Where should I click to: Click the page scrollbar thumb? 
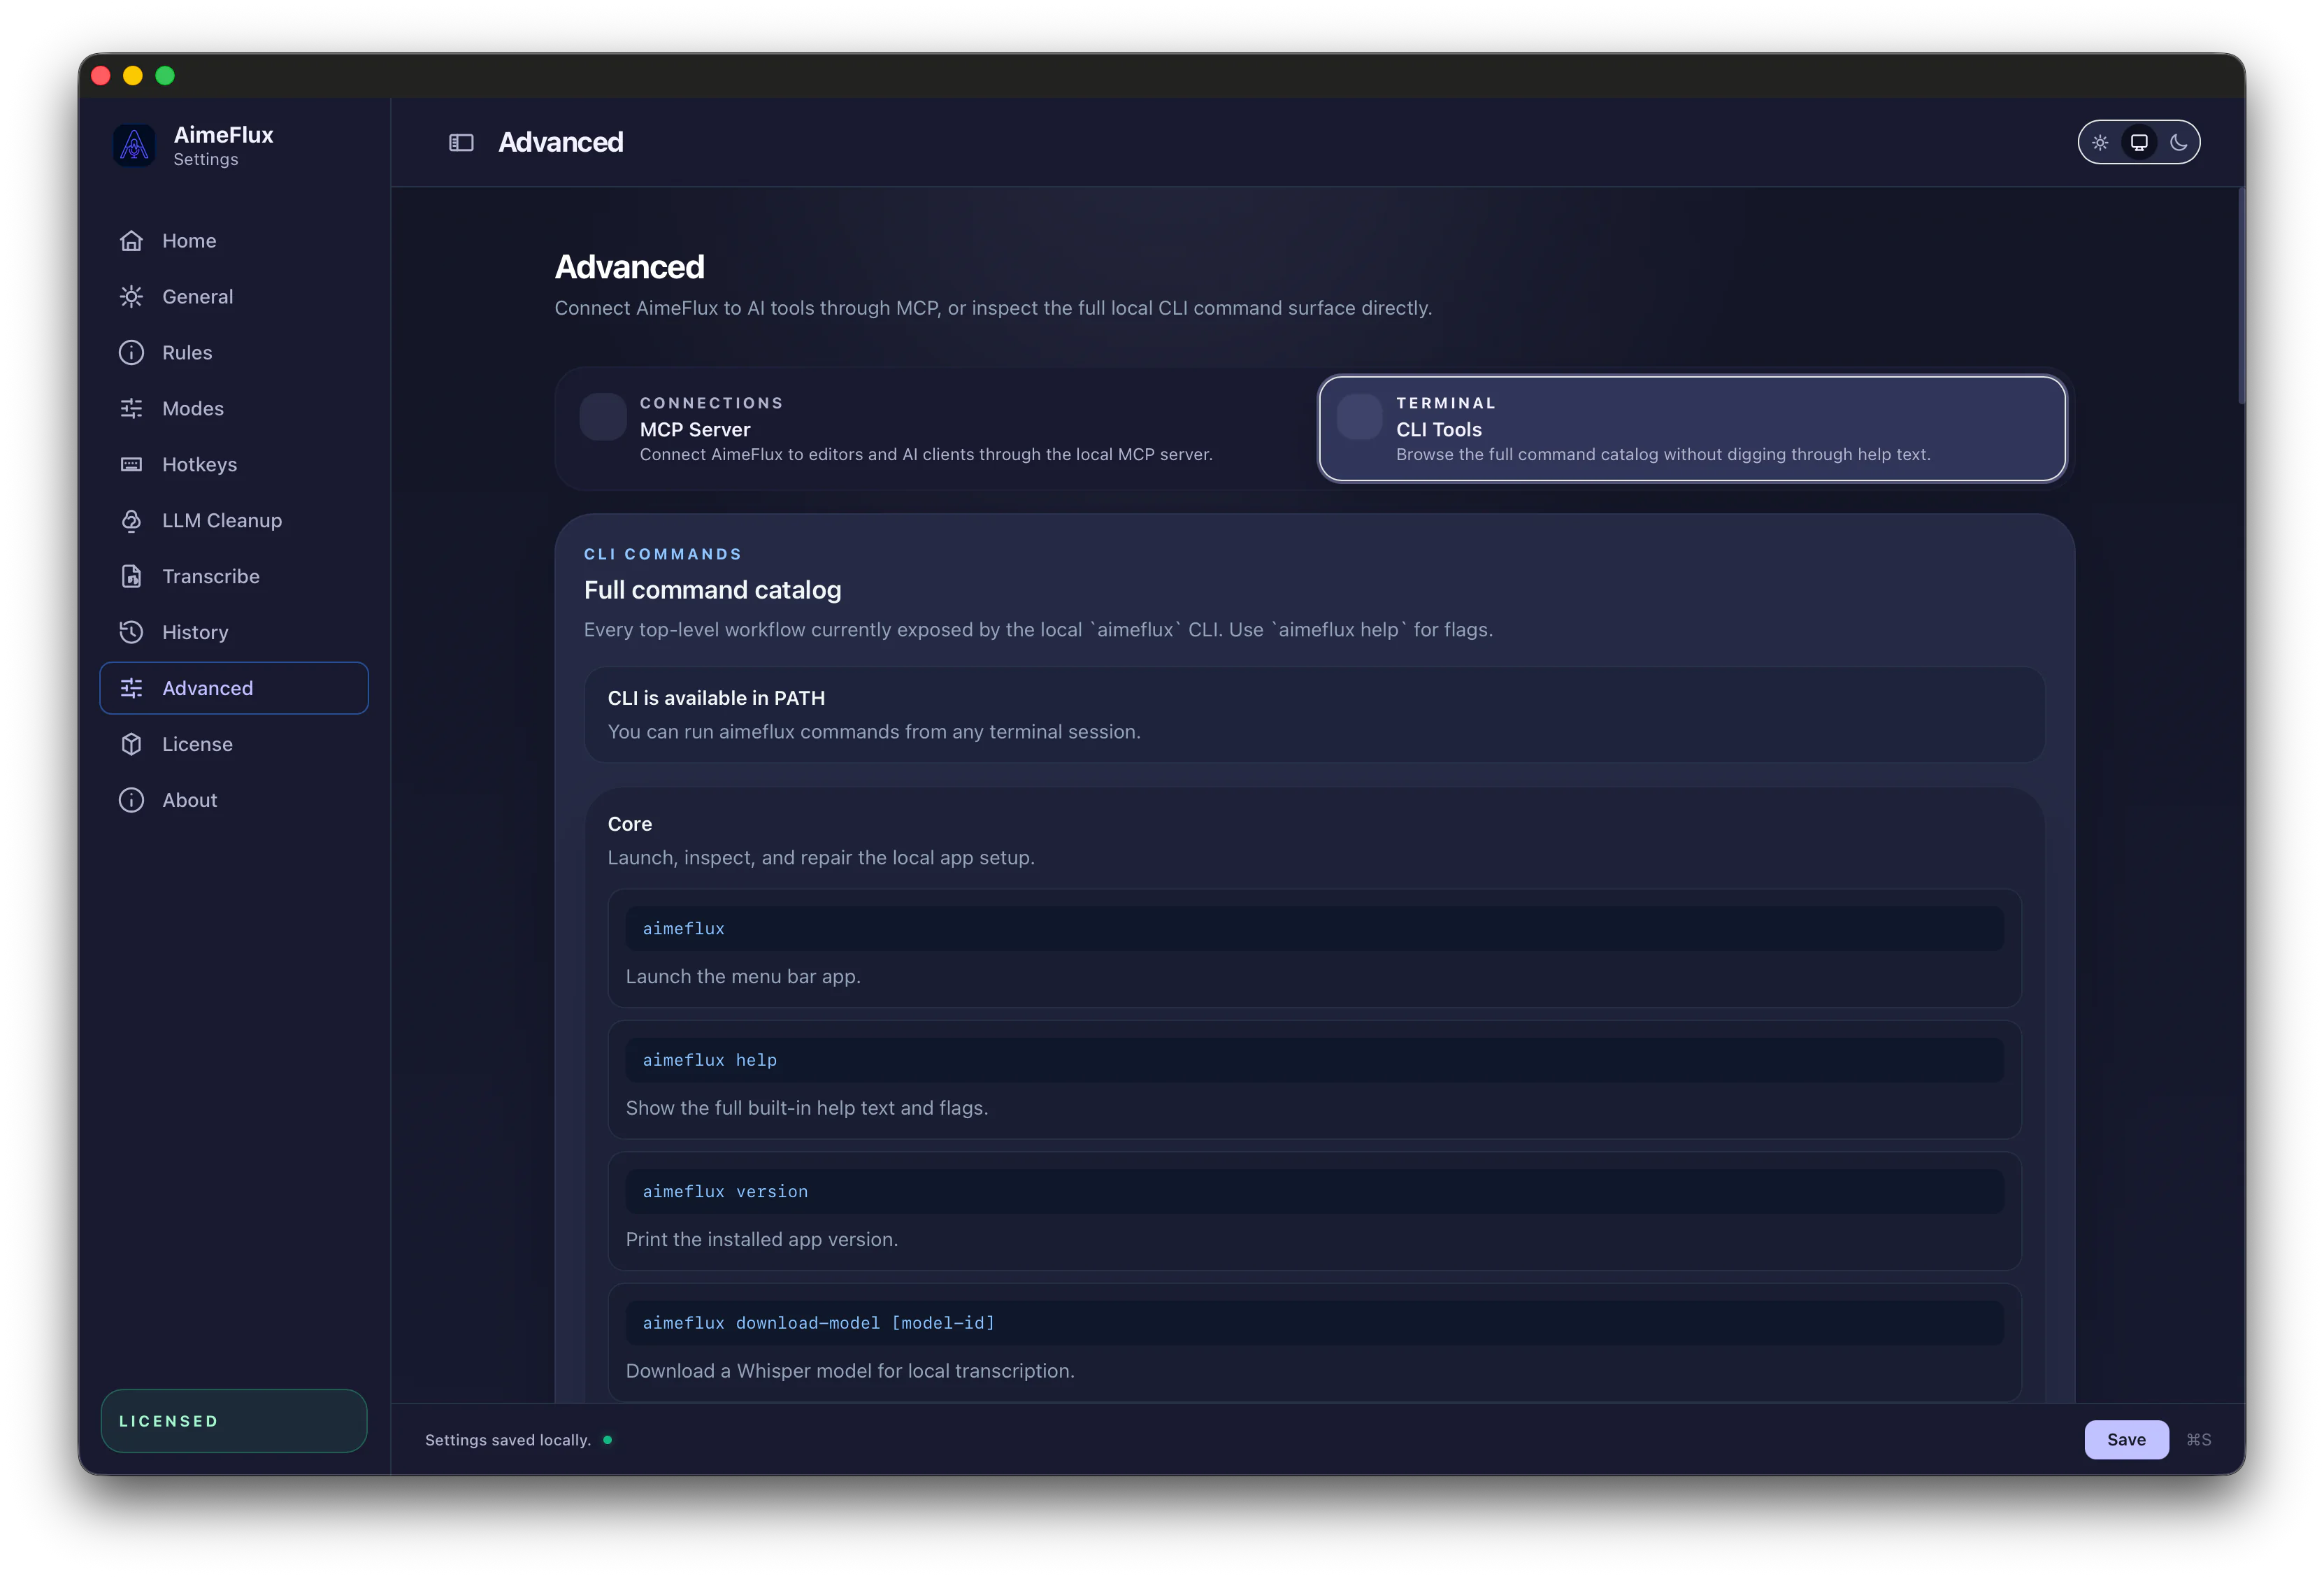(2241, 295)
